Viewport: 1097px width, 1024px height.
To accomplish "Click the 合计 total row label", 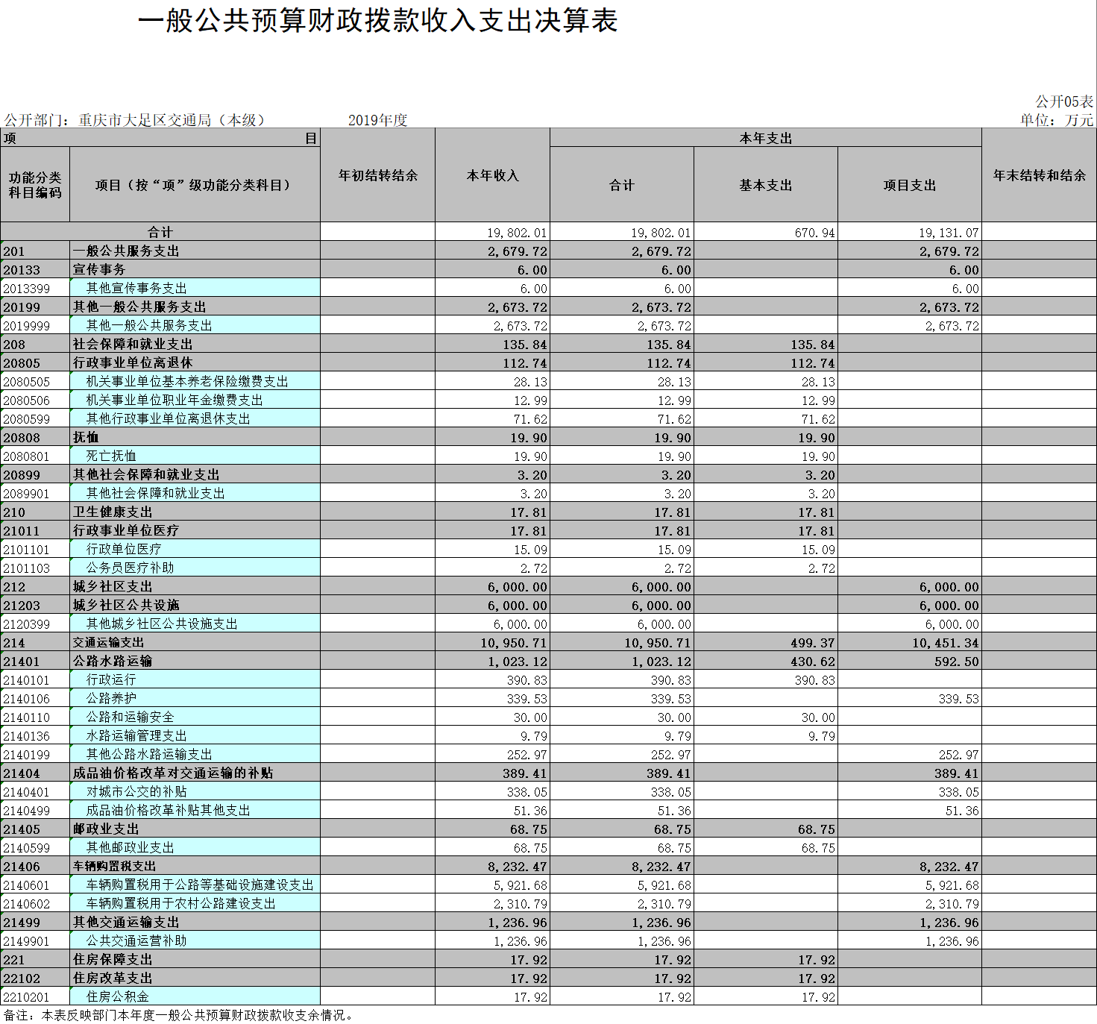I will click(160, 232).
